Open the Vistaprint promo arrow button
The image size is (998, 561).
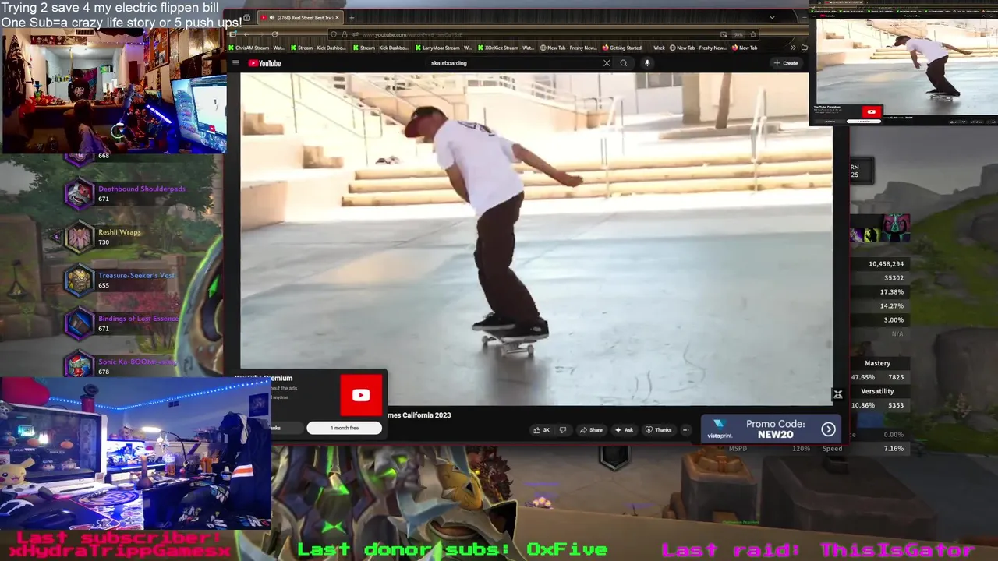tap(828, 429)
